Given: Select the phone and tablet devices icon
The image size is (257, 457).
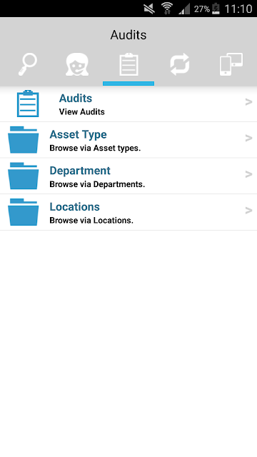Looking at the screenshot, I should coord(231,64).
